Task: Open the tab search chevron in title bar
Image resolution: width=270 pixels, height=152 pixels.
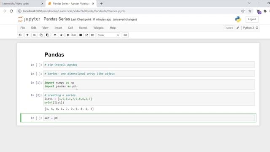Action: [x=249, y=3]
